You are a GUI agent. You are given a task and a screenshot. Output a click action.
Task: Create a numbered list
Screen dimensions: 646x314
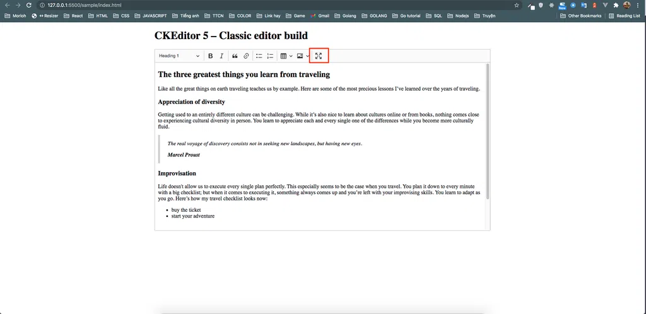click(x=270, y=56)
